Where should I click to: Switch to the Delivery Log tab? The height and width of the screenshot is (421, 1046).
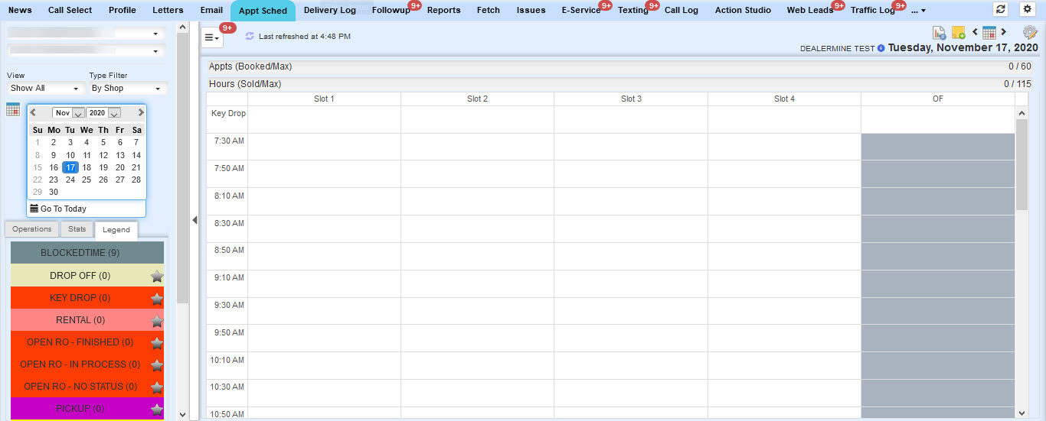pyautogui.click(x=329, y=10)
